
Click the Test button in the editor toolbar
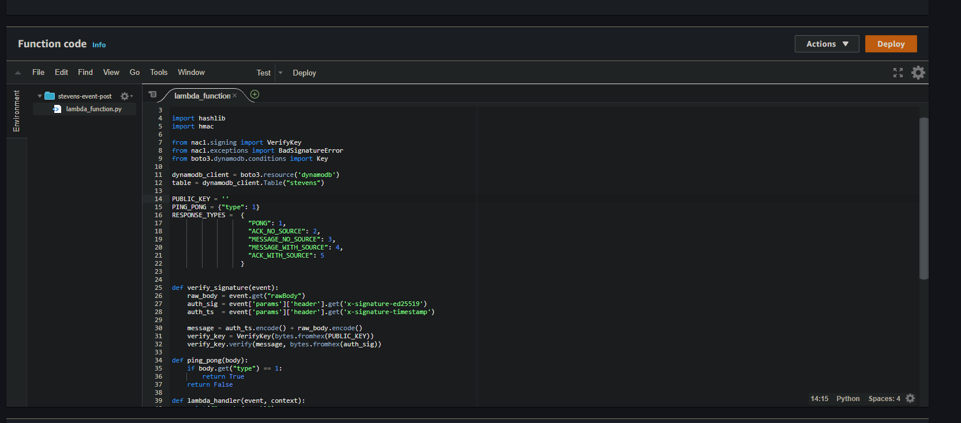tap(264, 73)
